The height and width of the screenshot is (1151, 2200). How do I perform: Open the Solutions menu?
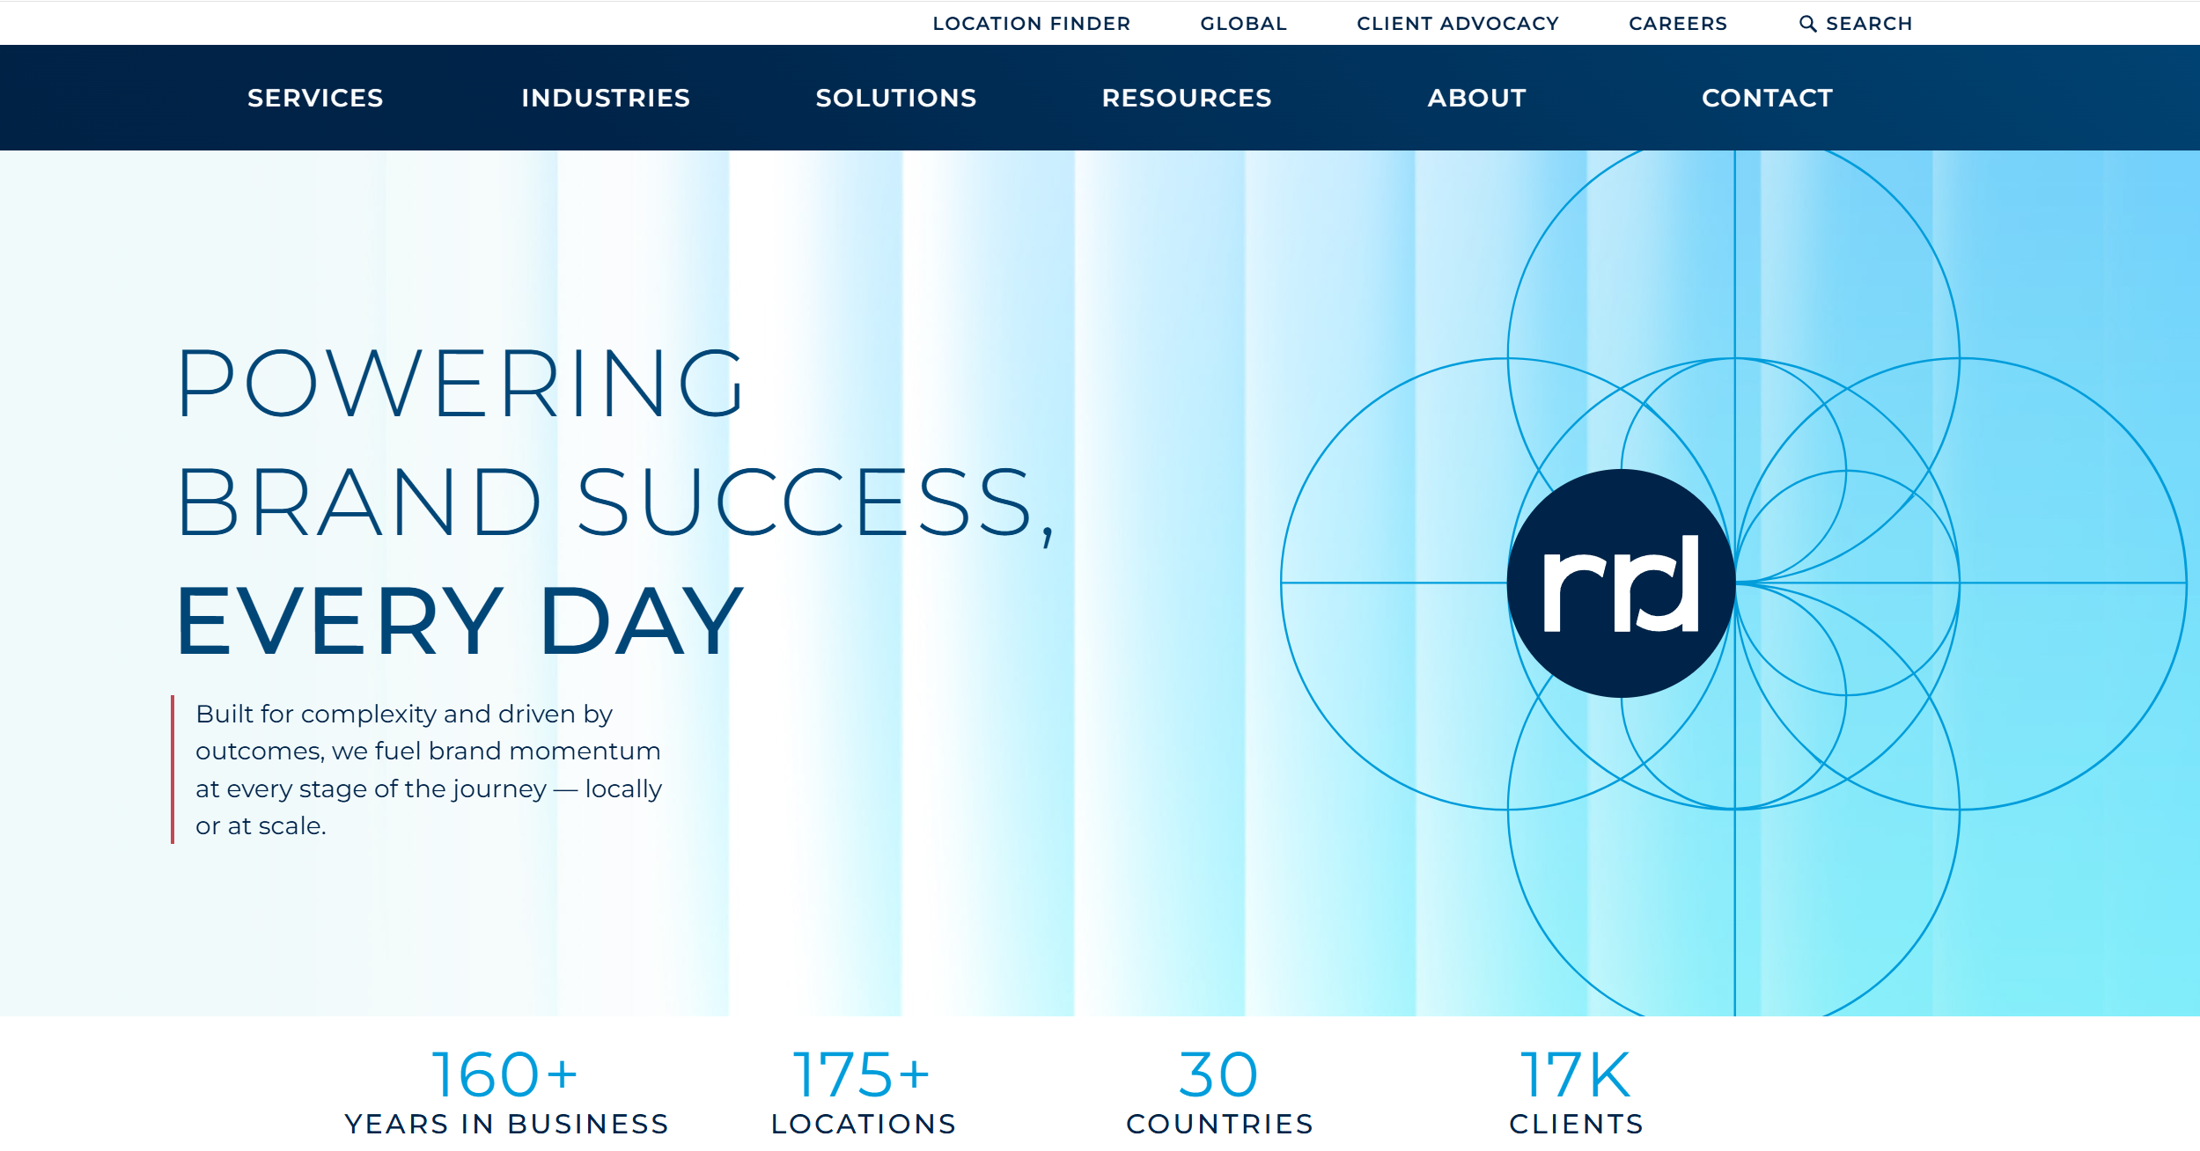896,98
